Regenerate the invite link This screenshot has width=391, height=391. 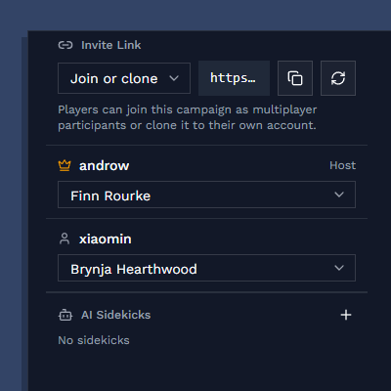click(338, 78)
